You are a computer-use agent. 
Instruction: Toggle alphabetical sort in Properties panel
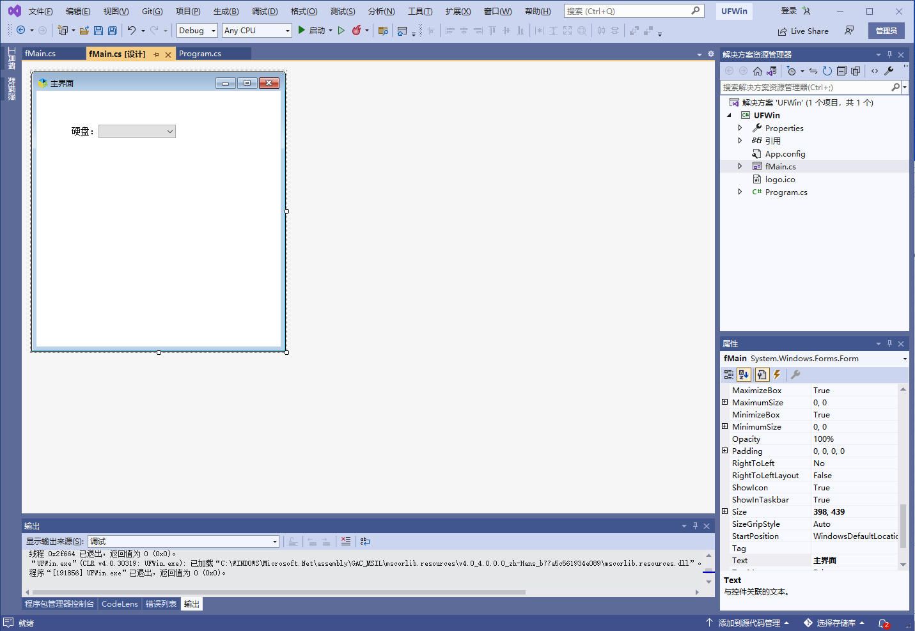pos(744,375)
